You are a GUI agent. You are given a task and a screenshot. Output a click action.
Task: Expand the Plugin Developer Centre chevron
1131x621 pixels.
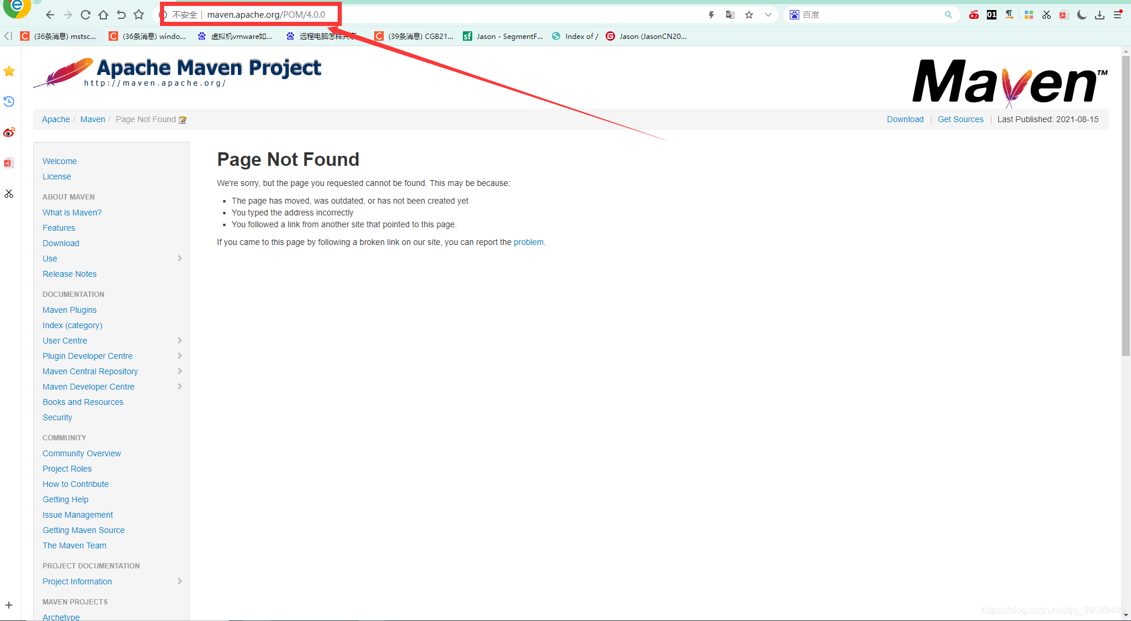pos(179,356)
